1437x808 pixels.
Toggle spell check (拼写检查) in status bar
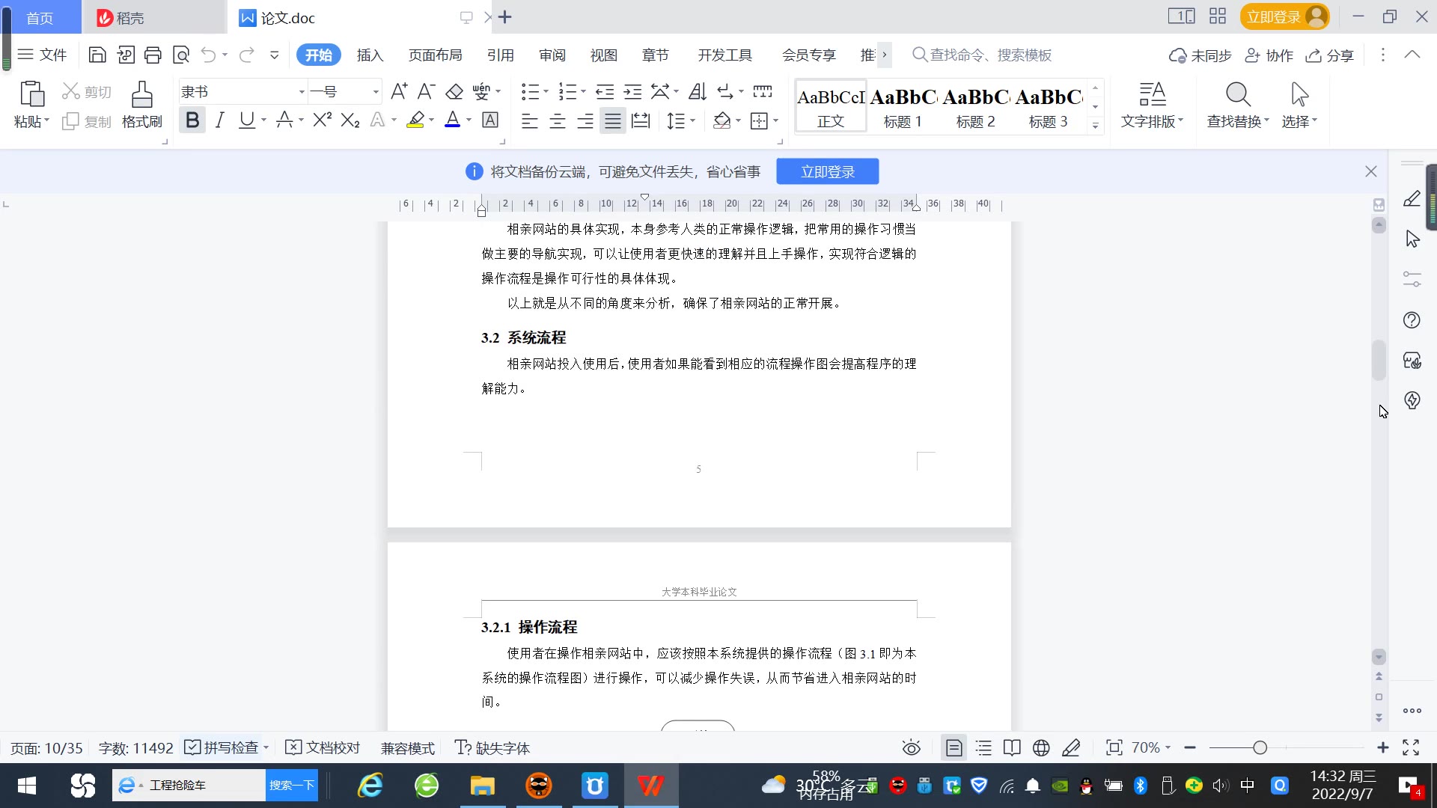pos(223,748)
